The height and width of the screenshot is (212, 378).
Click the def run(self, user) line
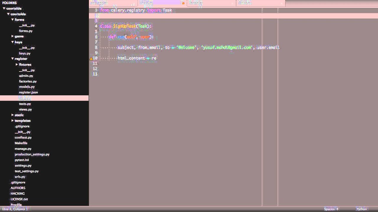tap(131, 37)
